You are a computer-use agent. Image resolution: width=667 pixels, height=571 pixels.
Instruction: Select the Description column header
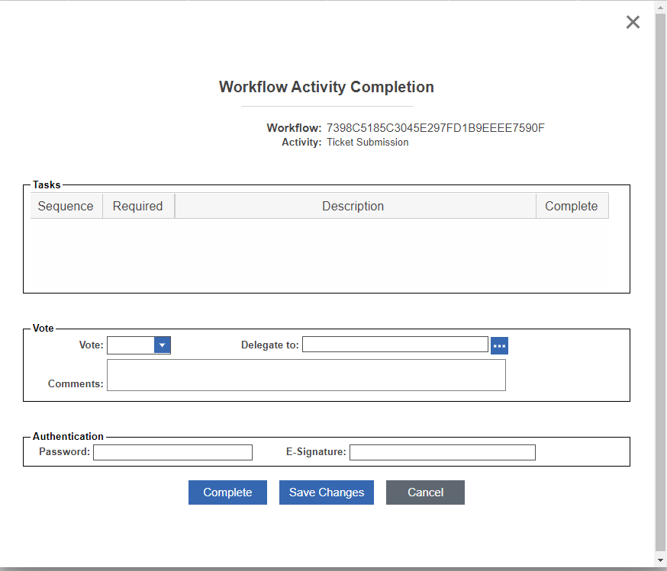(x=353, y=206)
